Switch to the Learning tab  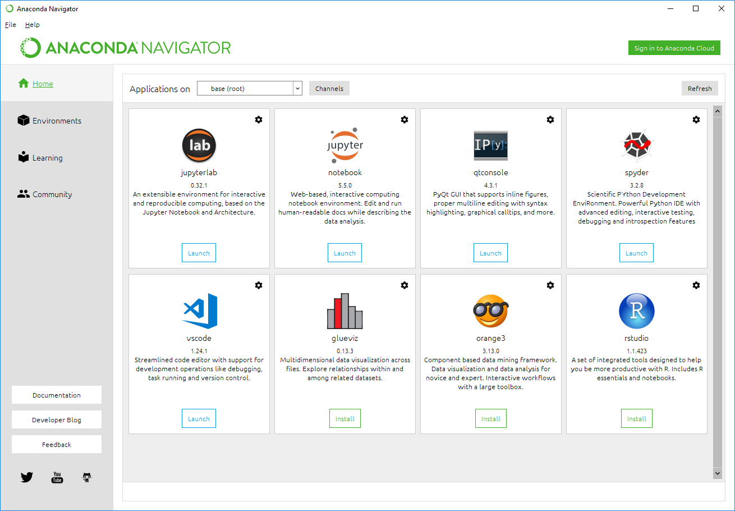point(57,157)
